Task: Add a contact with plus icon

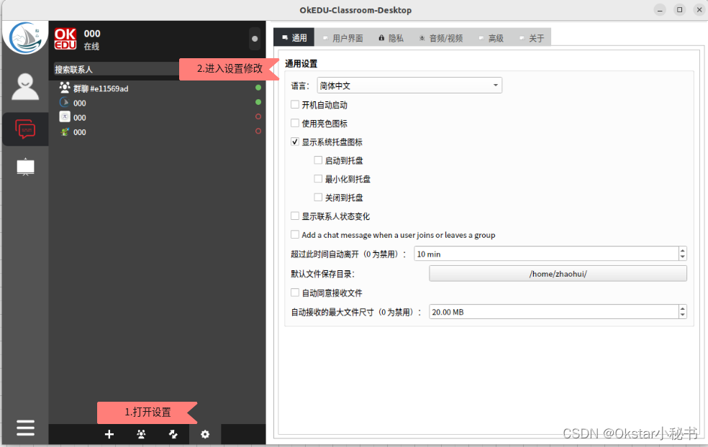Action: tap(109, 434)
